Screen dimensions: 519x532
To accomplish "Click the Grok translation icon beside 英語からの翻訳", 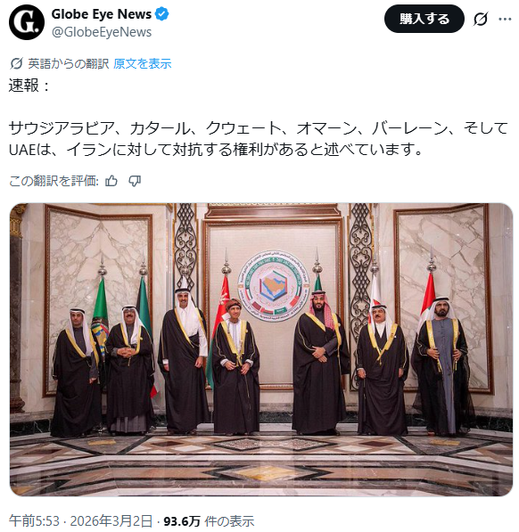I will coord(16,63).
